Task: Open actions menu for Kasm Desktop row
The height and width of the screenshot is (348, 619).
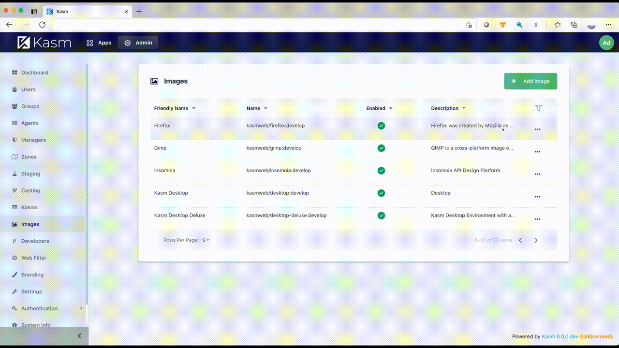Action: pos(537,197)
